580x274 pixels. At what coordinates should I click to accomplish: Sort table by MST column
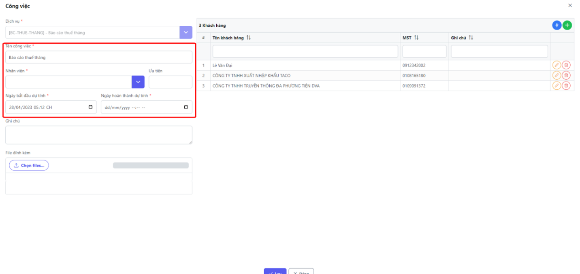(x=416, y=38)
